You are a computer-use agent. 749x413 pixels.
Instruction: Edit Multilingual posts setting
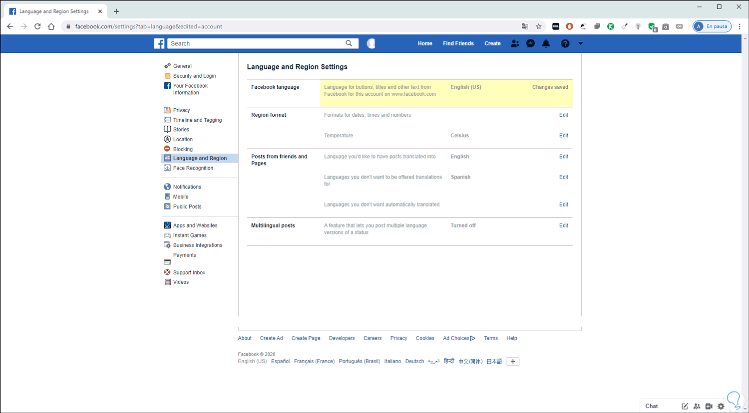tap(564, 225)
